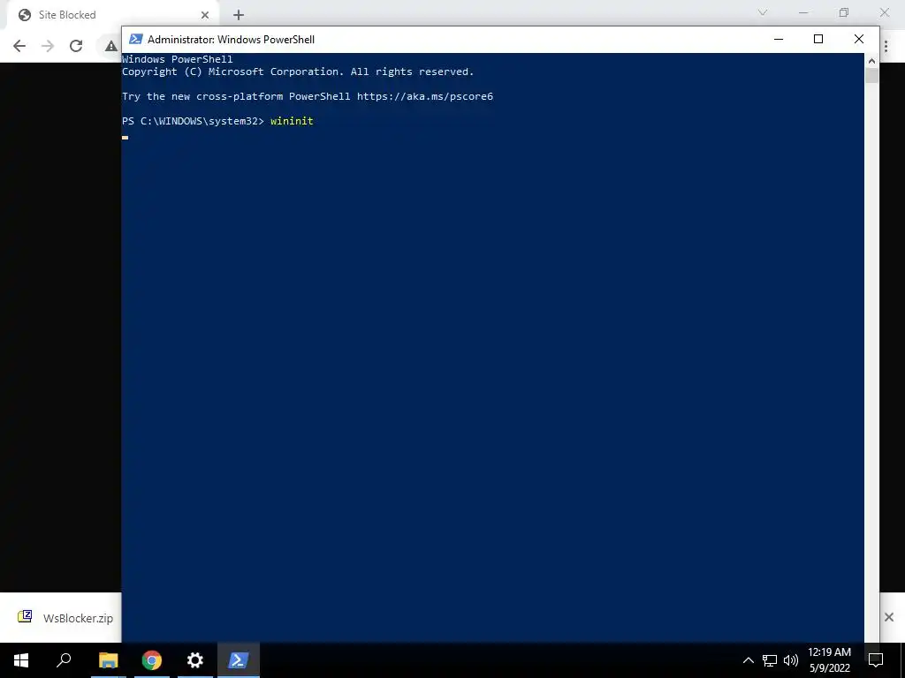Image resolution: width=905 pixels, height=678 pixels.
Task: Switch to Chrome from the taskbar
Action: point(152,660)
